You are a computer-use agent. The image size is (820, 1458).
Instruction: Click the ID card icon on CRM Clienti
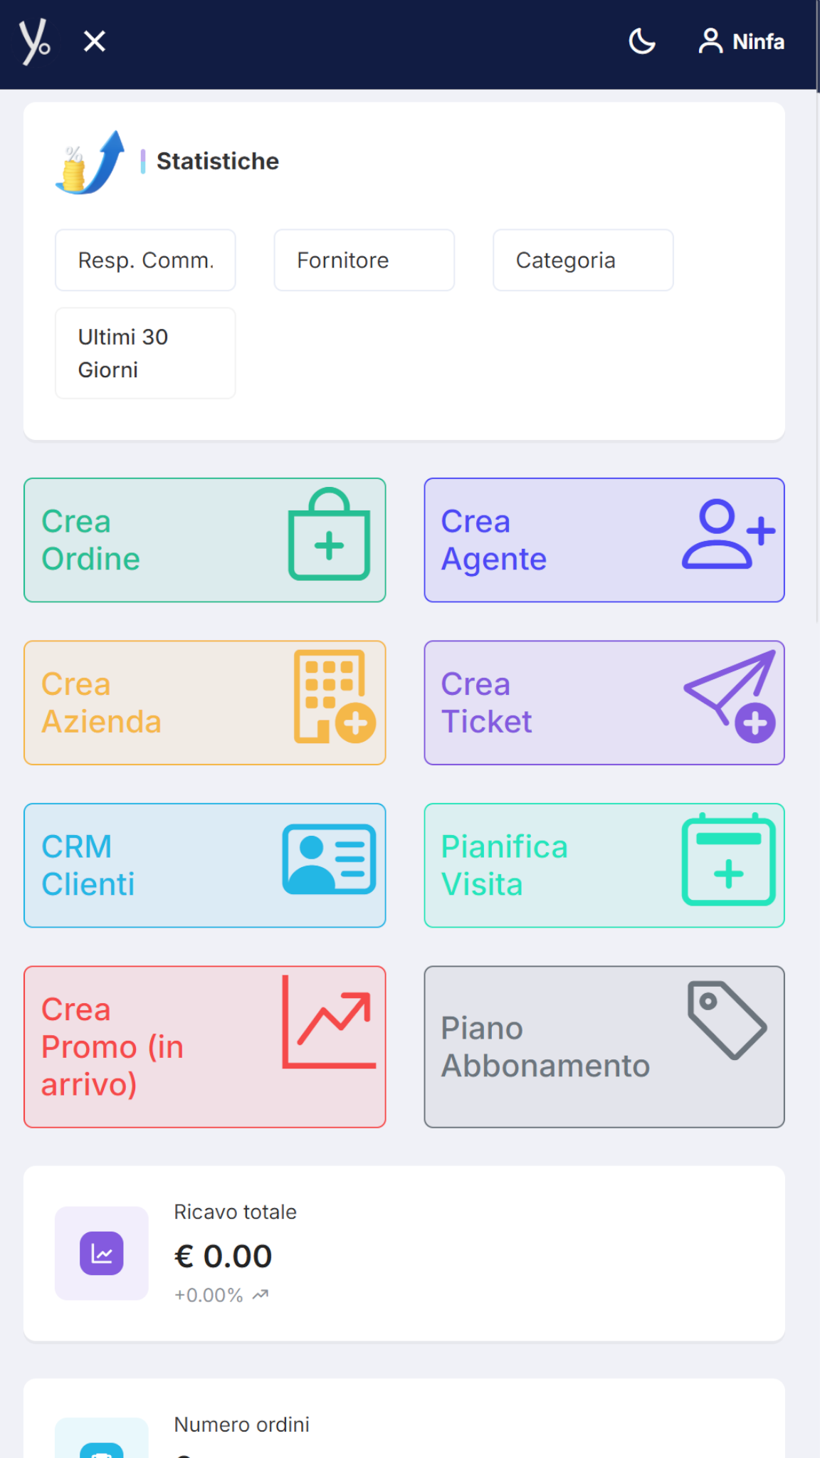[x=329, y=859]
